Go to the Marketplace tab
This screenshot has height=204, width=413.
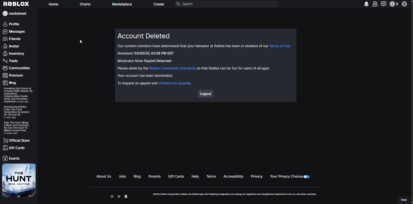tap(122, 4)
